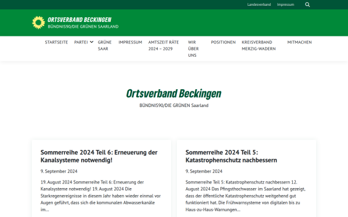Click subtitle below the page heading

click(174, 105)
